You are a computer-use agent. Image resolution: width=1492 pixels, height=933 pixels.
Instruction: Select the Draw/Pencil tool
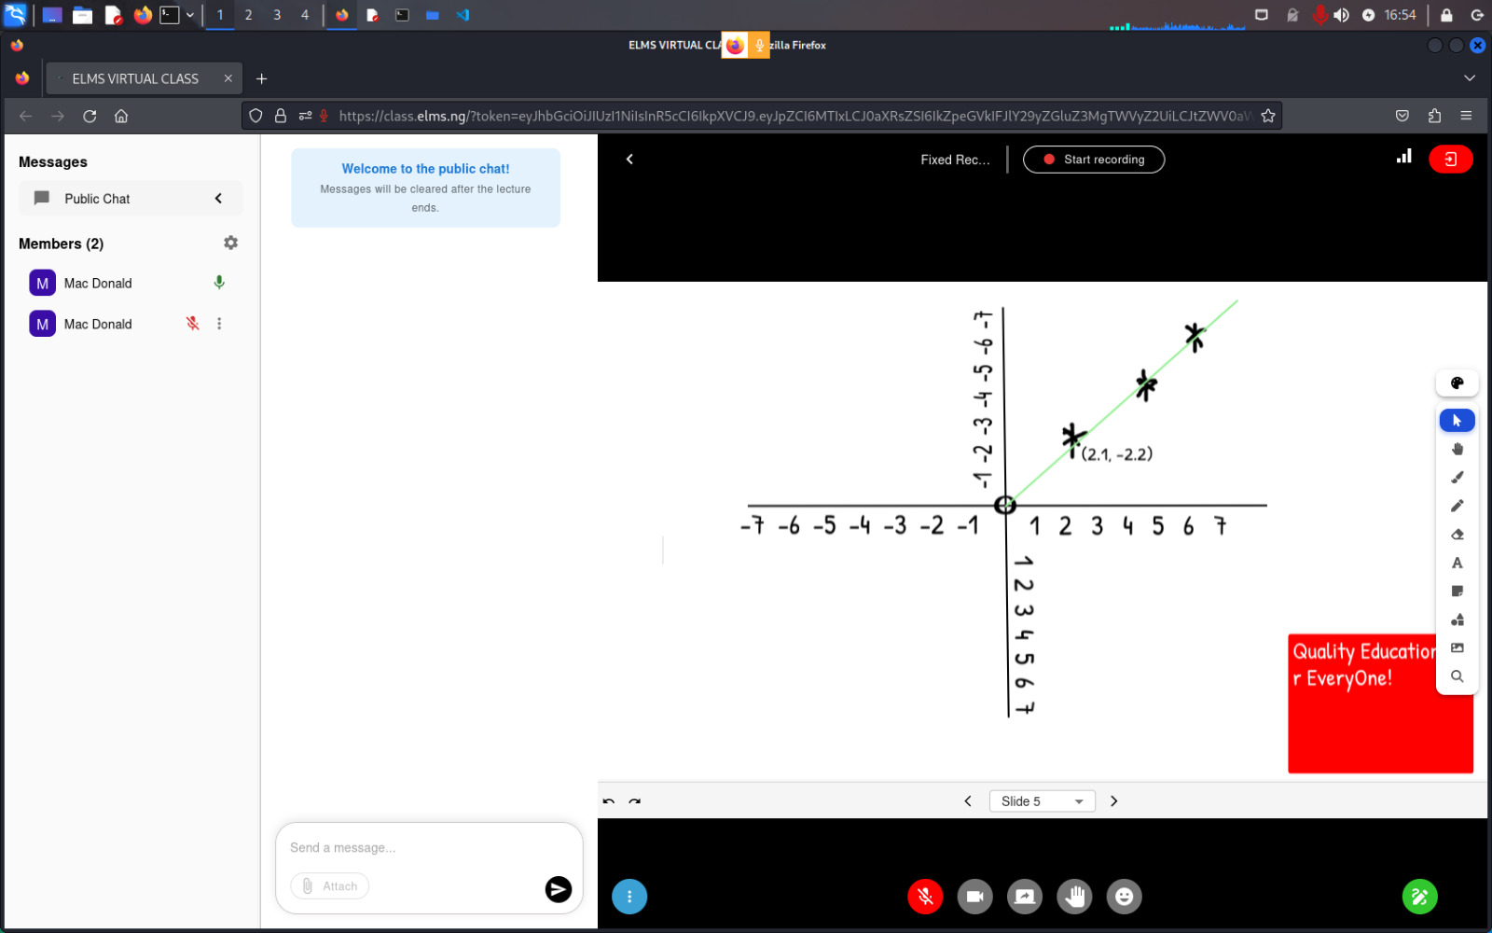point(1457,506)
